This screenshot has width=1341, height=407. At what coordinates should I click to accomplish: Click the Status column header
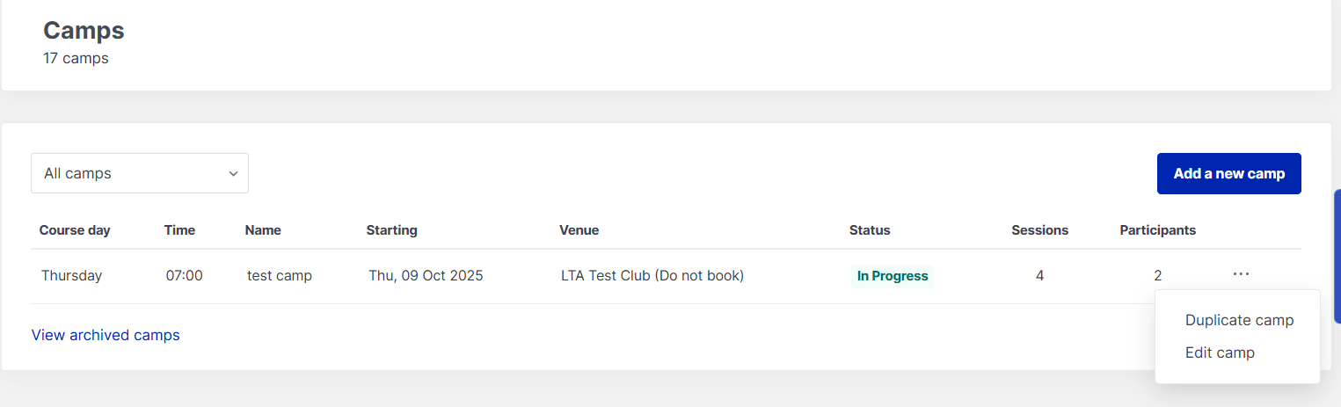pos(870,230)
